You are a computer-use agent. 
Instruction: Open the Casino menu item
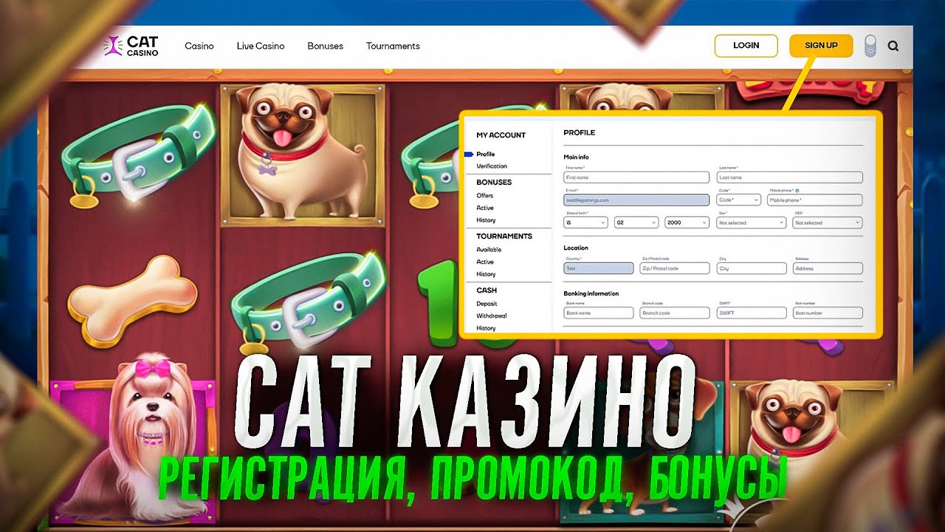pos(199,46)
